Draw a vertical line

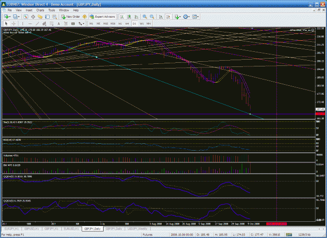click(22, 24)
